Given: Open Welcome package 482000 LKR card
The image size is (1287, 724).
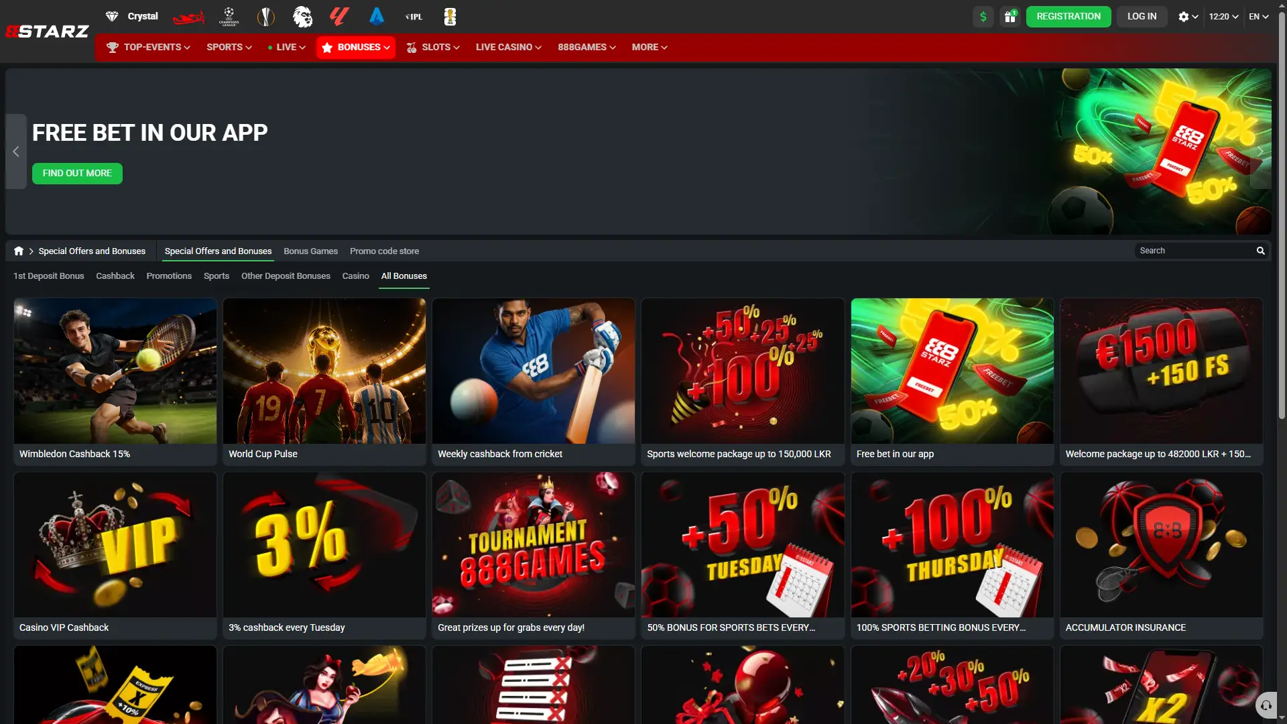Looking at the screenshot, I should click(1161, 382).
